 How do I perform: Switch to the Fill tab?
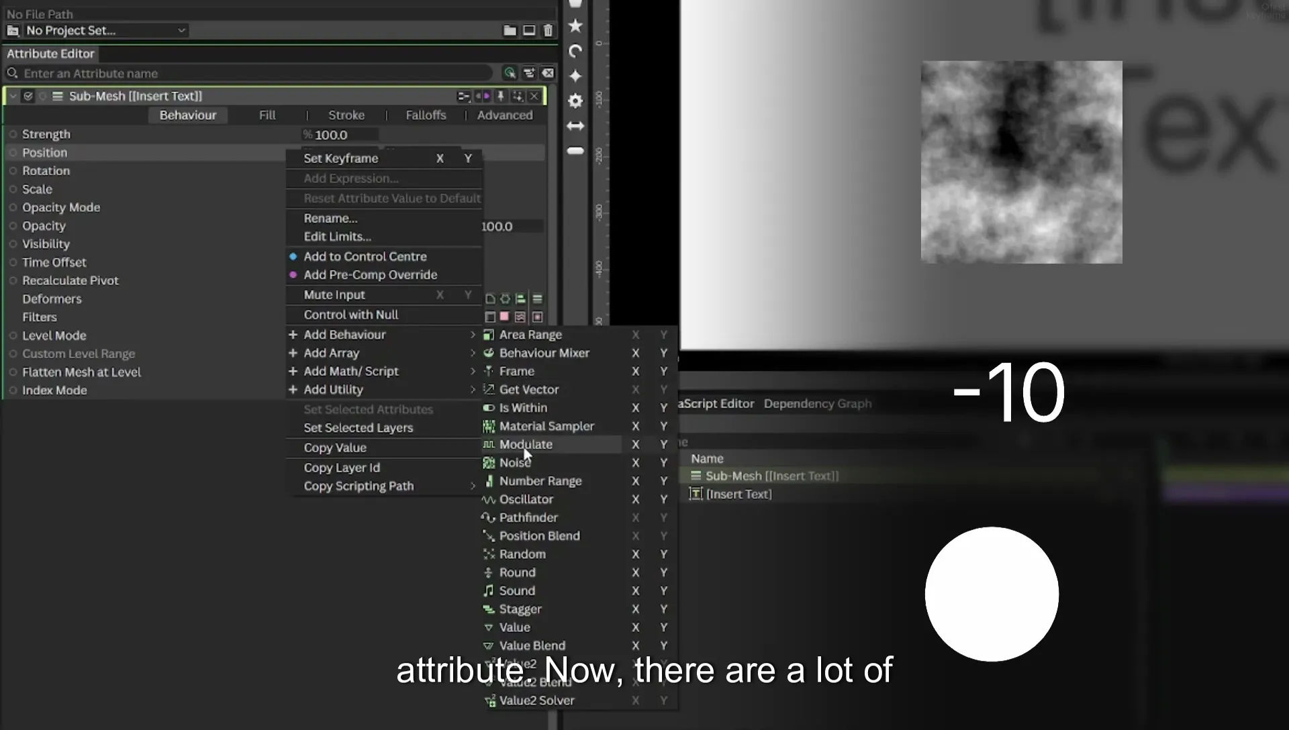click(x=267, y=115)
